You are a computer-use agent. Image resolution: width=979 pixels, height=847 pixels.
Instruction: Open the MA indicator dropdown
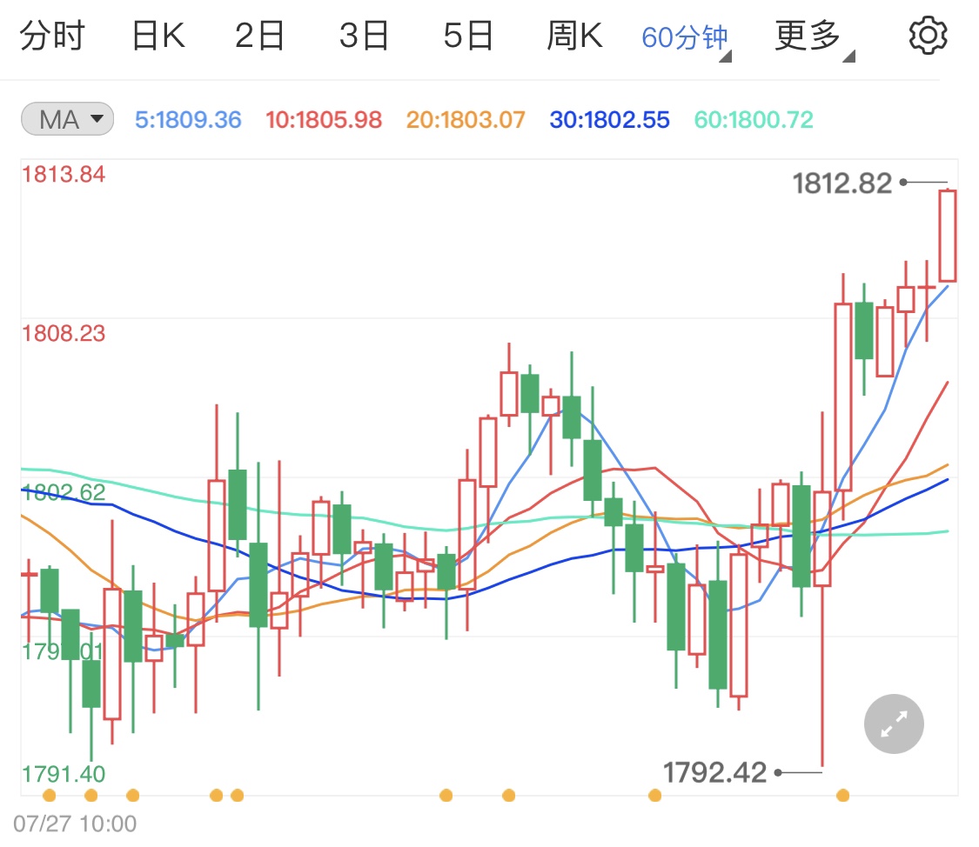66,120
